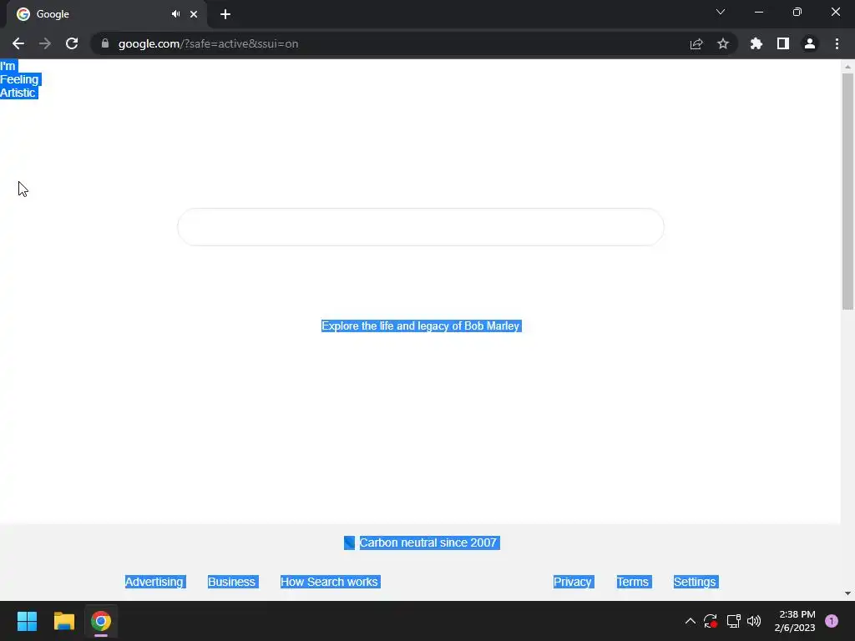Click the address bar URL
The width and height of the screenshot is (855, 641).
pyautogui.click(x=208, y=43)
